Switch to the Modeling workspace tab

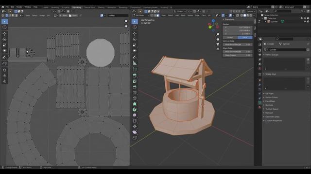[55, 7]
